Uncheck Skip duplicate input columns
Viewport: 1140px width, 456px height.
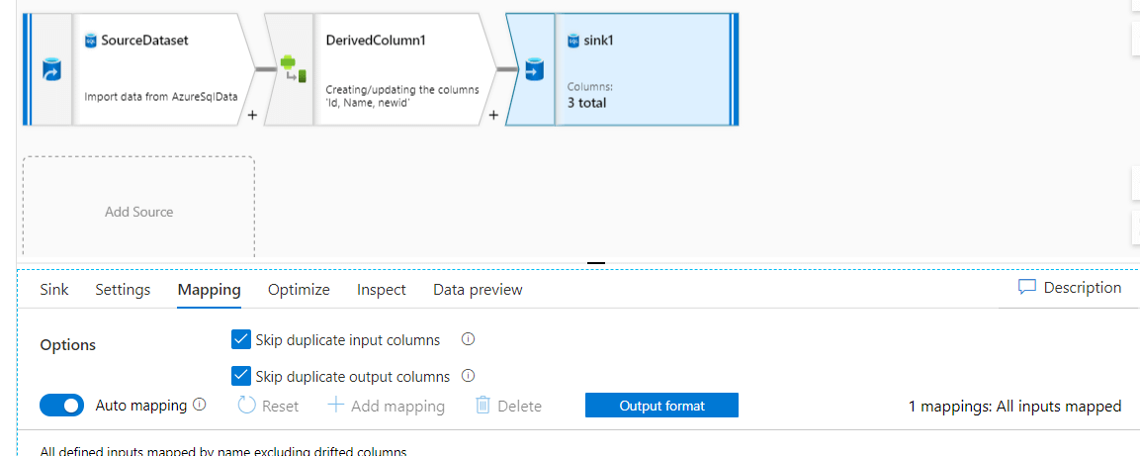pyautogui.click(x=240, y=340)
